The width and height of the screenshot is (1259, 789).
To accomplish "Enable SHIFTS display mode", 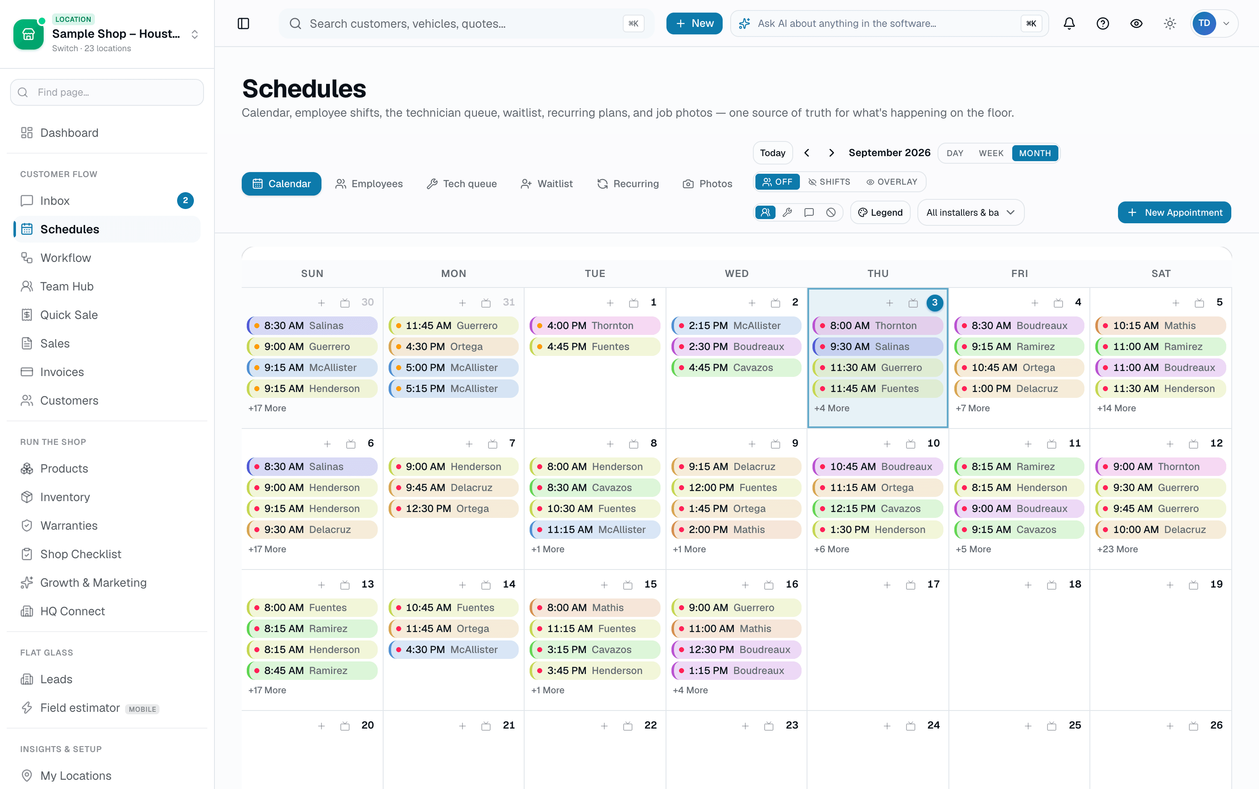I will click(829, 182).
